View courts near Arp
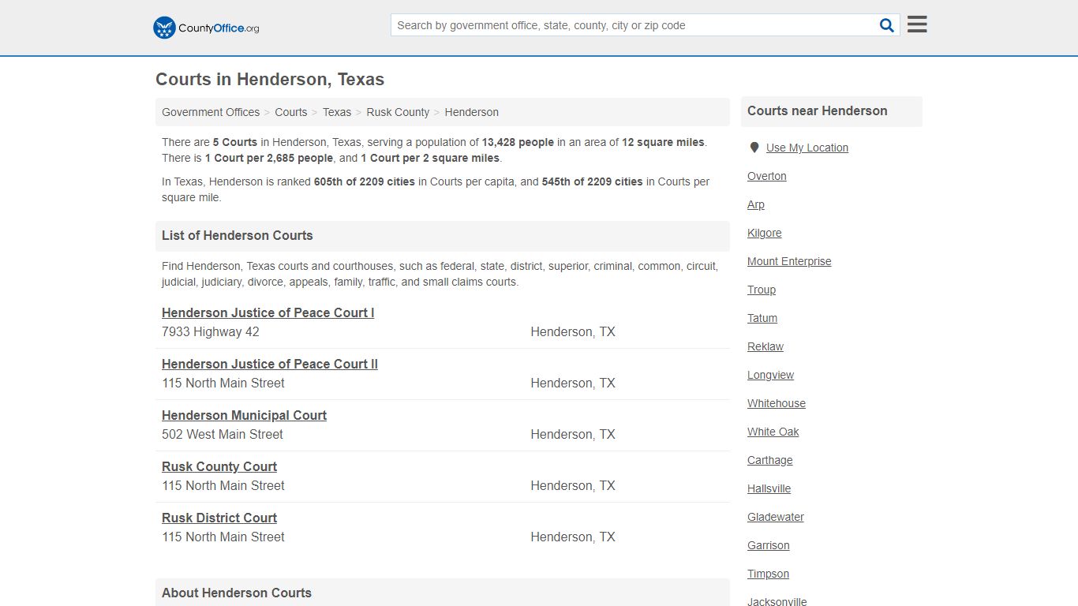 pos(756,204)
